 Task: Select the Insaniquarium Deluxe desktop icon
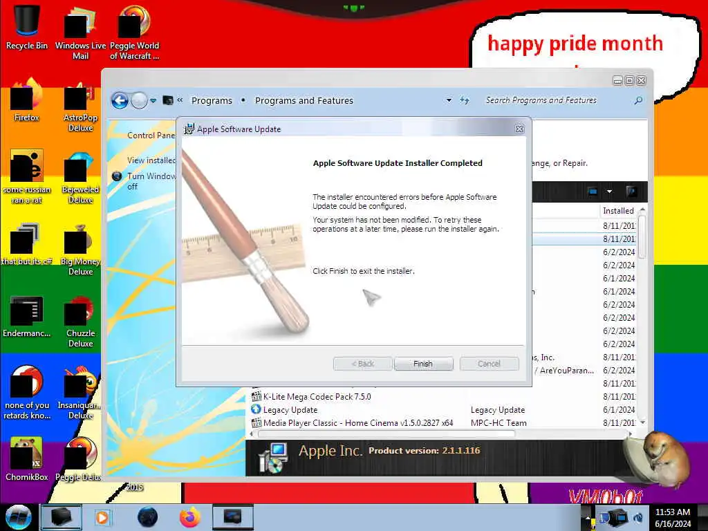tap(80, 393)
